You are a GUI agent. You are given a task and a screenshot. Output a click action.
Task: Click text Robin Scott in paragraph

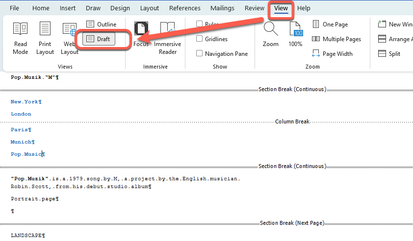click(x=29, y=187)
